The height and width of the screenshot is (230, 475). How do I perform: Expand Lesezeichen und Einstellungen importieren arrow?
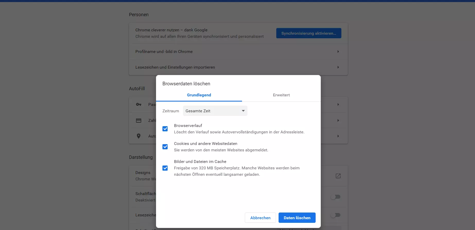coord(338,67)
